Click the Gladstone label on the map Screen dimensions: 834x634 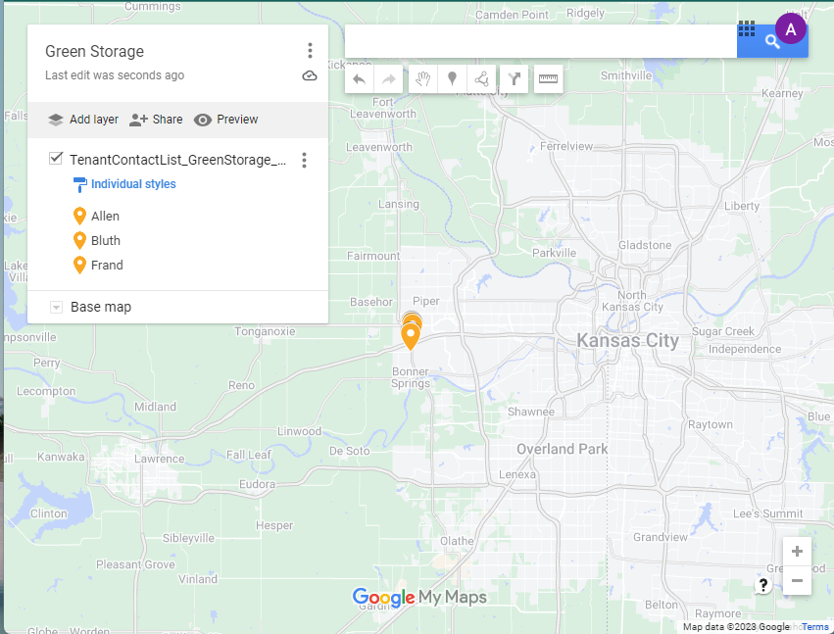coord(645,246)
